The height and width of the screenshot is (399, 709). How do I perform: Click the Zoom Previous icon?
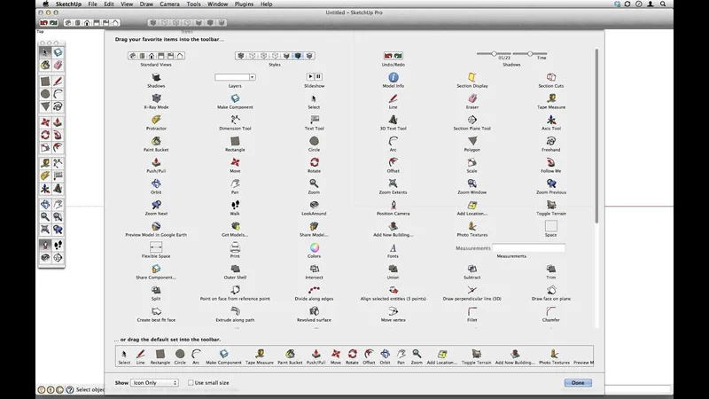(x=550, y=184)
